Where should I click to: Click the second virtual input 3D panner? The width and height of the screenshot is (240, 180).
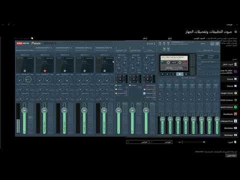(x=134, y=78)
